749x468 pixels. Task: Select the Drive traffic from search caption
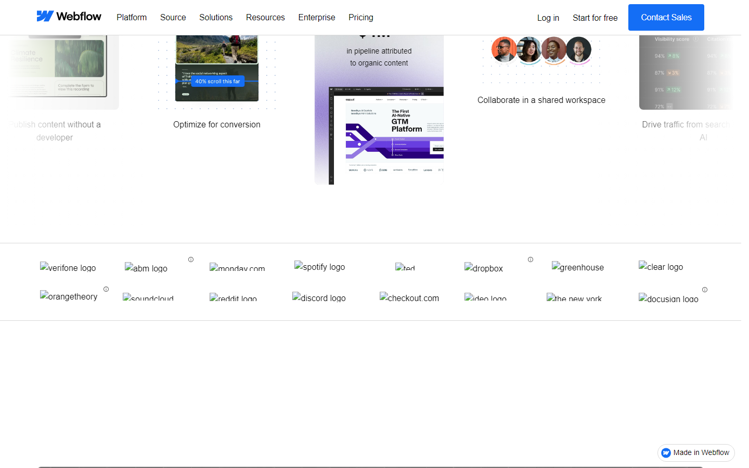687,131
